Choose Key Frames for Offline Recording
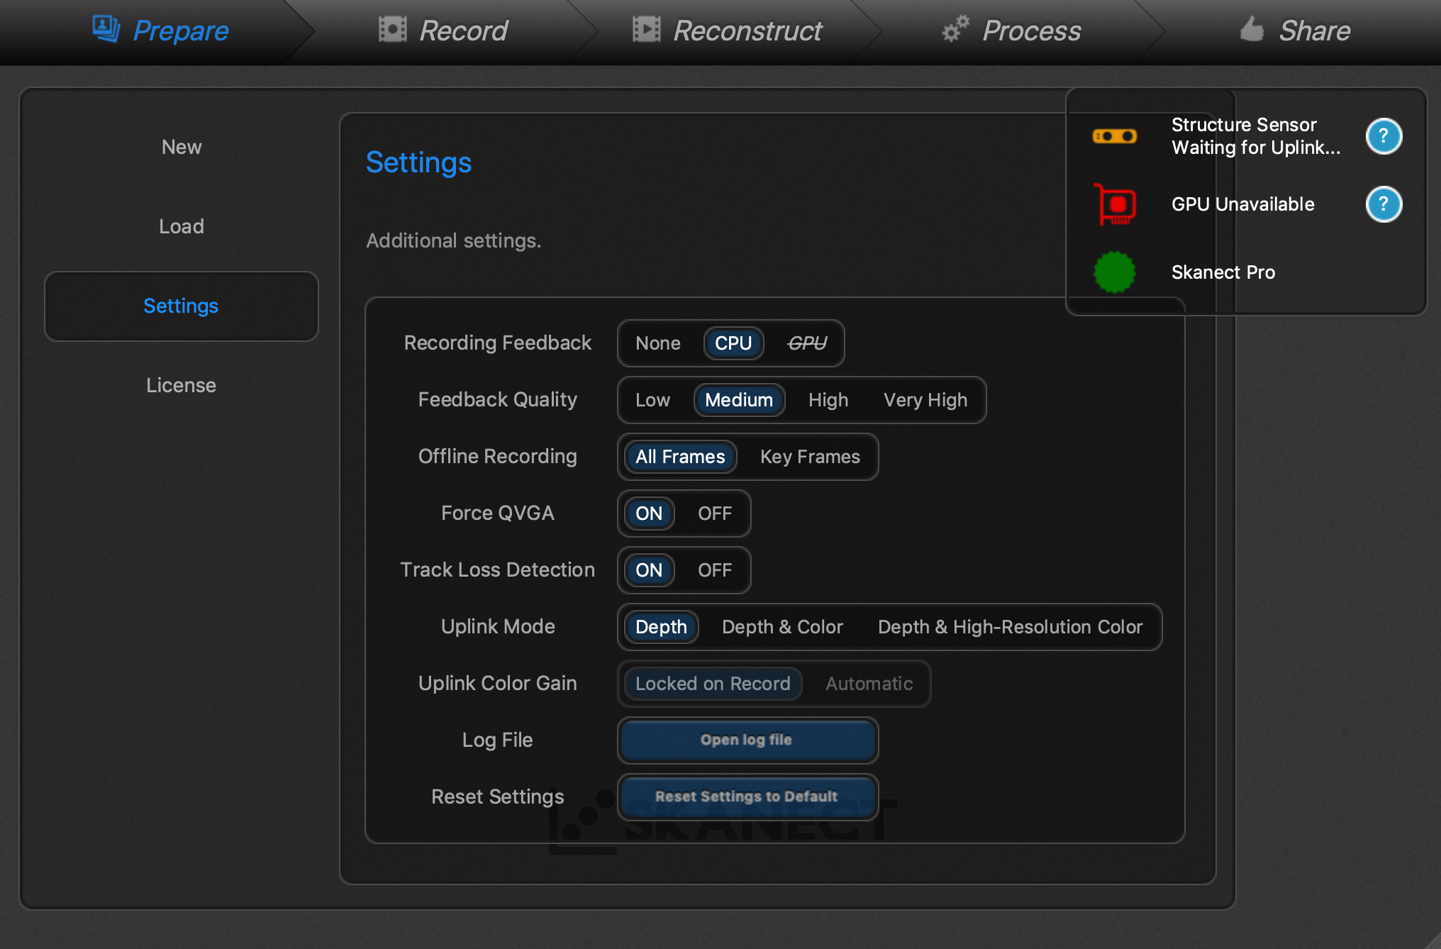Screen dimensions: 1441x949 [810, 457]
